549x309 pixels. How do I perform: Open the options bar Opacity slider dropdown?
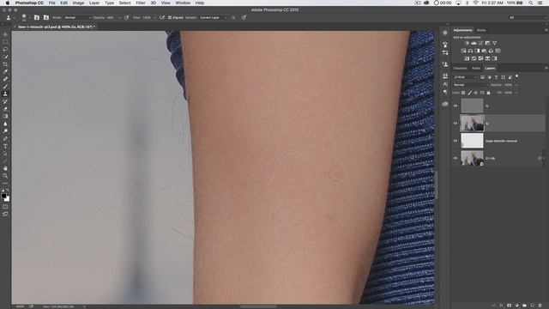pos(120,17)
